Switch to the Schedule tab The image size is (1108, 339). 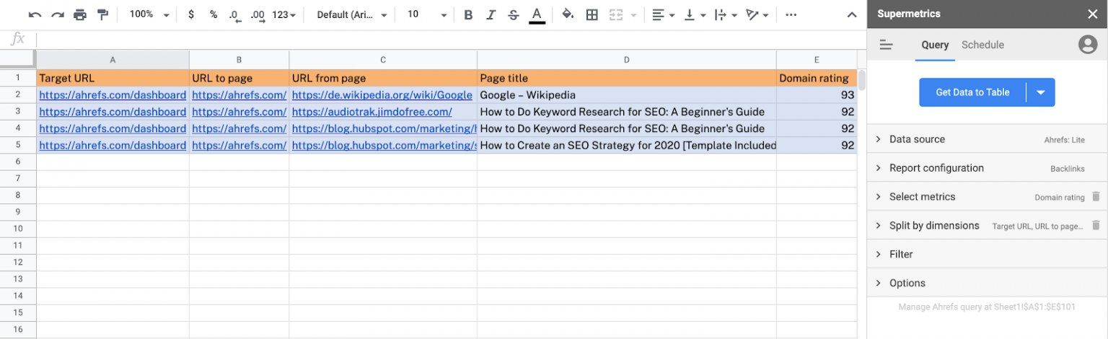982,45
